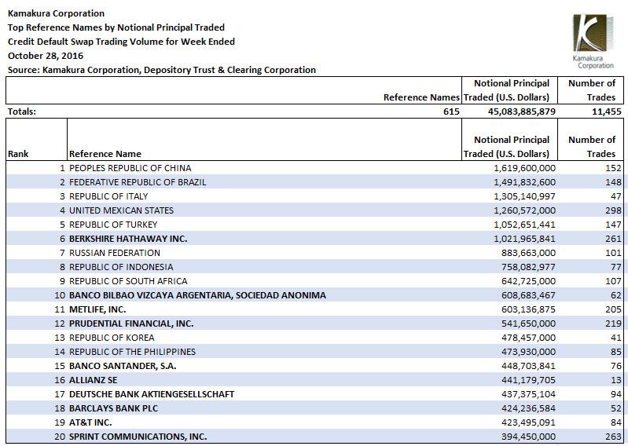Select the 'Totals:' label
Image resolution: width=628 pixels, height=446 pixels.
[x=22, y=111]
